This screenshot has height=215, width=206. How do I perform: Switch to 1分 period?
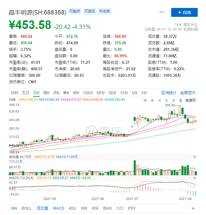tap(144, 93)
